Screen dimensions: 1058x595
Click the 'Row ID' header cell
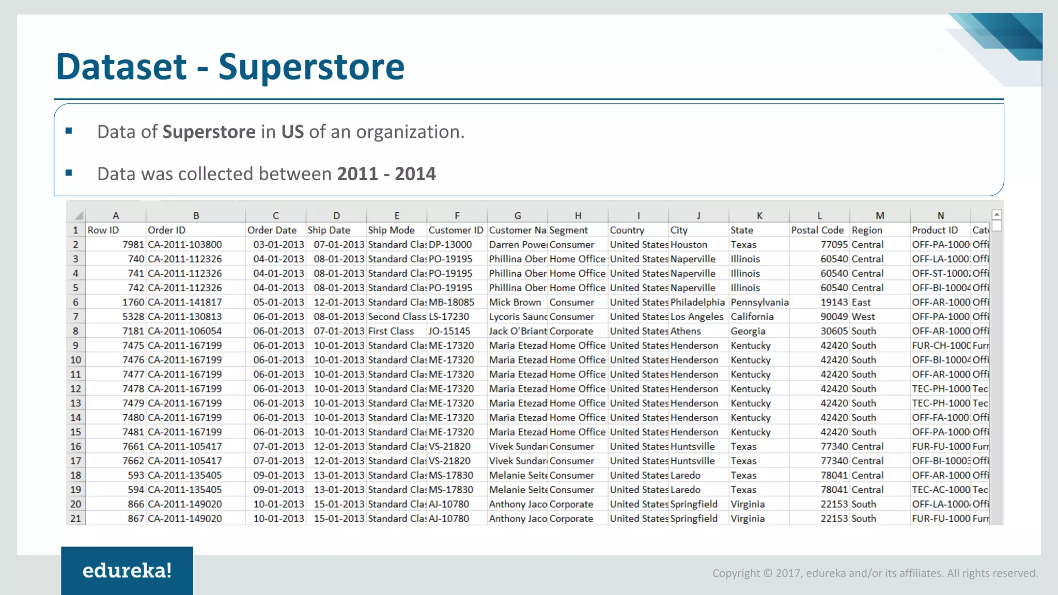tap(116, 230)
